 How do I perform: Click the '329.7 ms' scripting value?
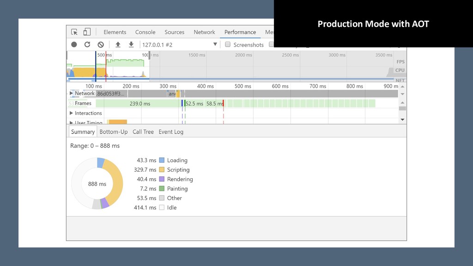(x=145, y=170)
